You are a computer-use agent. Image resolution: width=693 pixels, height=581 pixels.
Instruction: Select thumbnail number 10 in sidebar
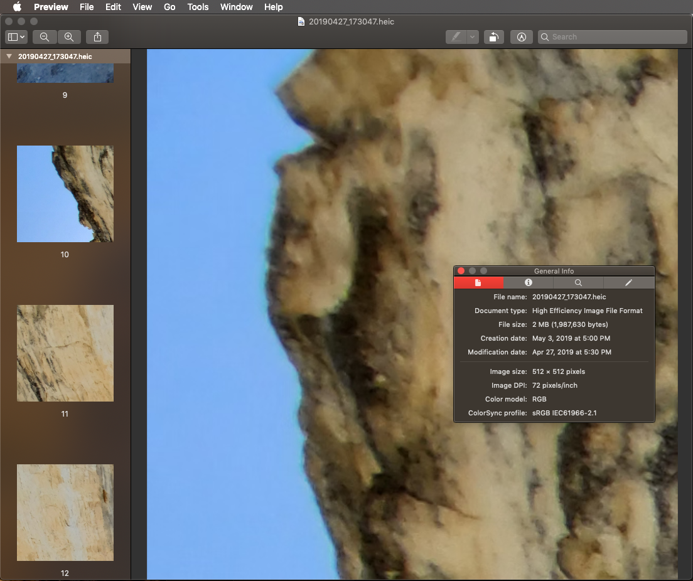(65, 194)
